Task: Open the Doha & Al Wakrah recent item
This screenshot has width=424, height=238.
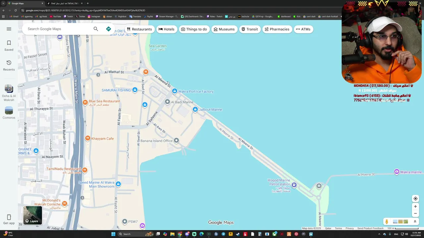Action: coord(9,93)
